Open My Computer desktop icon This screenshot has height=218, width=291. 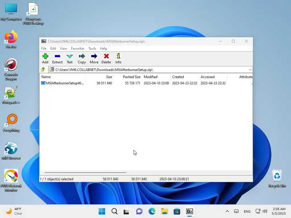coord(11,12)
